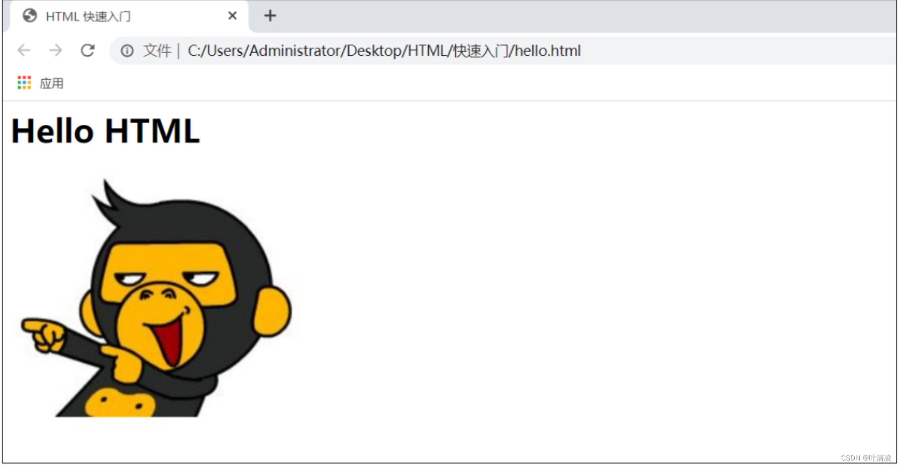Click the Hello HTML heading text

(105, 131)
